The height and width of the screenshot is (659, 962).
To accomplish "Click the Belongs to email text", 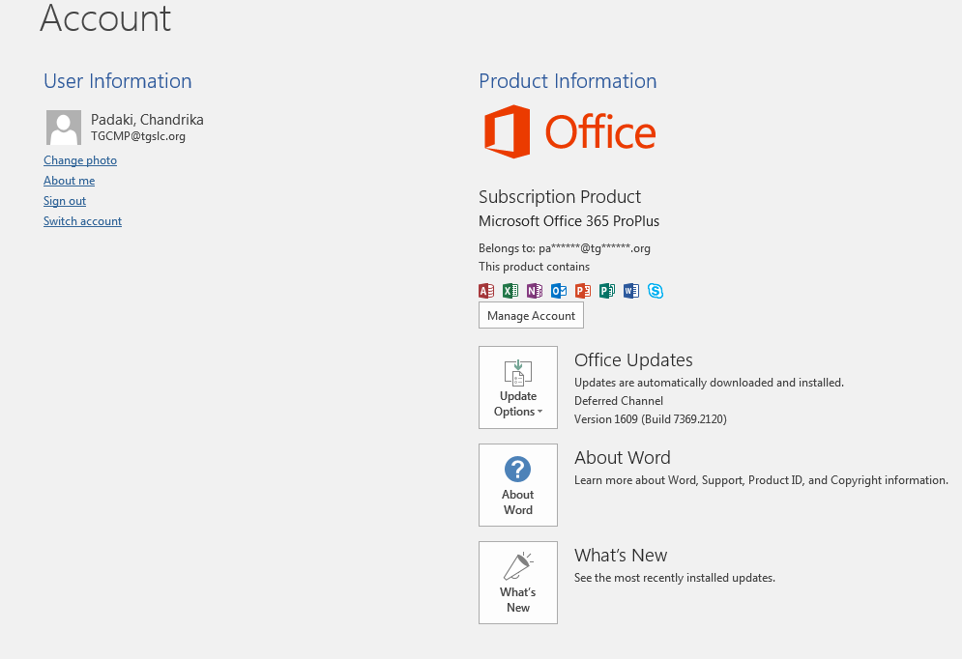I will point(565,248).
